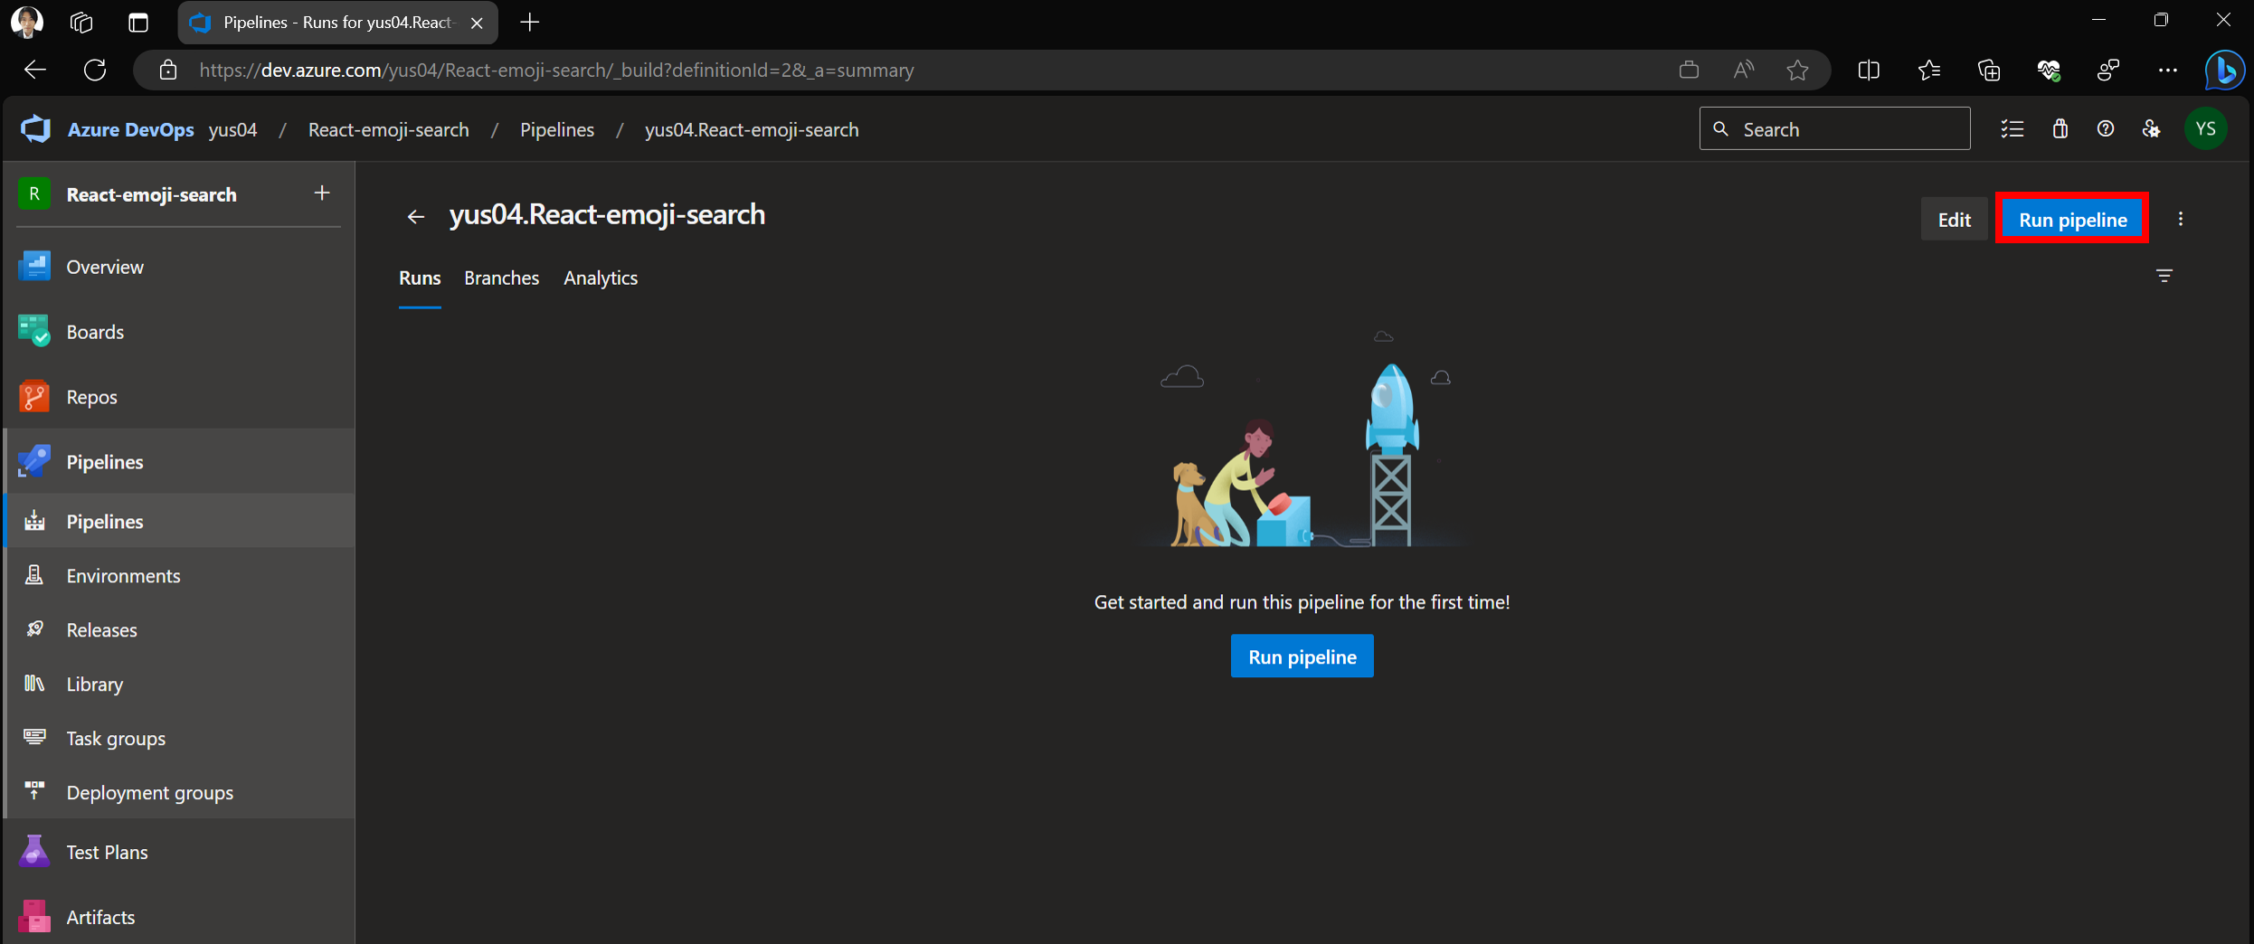Click the plus icon beside React-emoji-search project
The height and width of the screenshot is (944, 2254).
pos(322,194)
